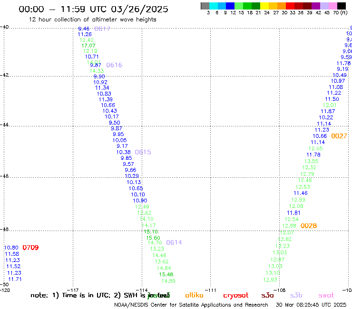Click the gray swatch in the color legend
The width and height of the screenshot is (352, 309).
click(x=205, y=6)
